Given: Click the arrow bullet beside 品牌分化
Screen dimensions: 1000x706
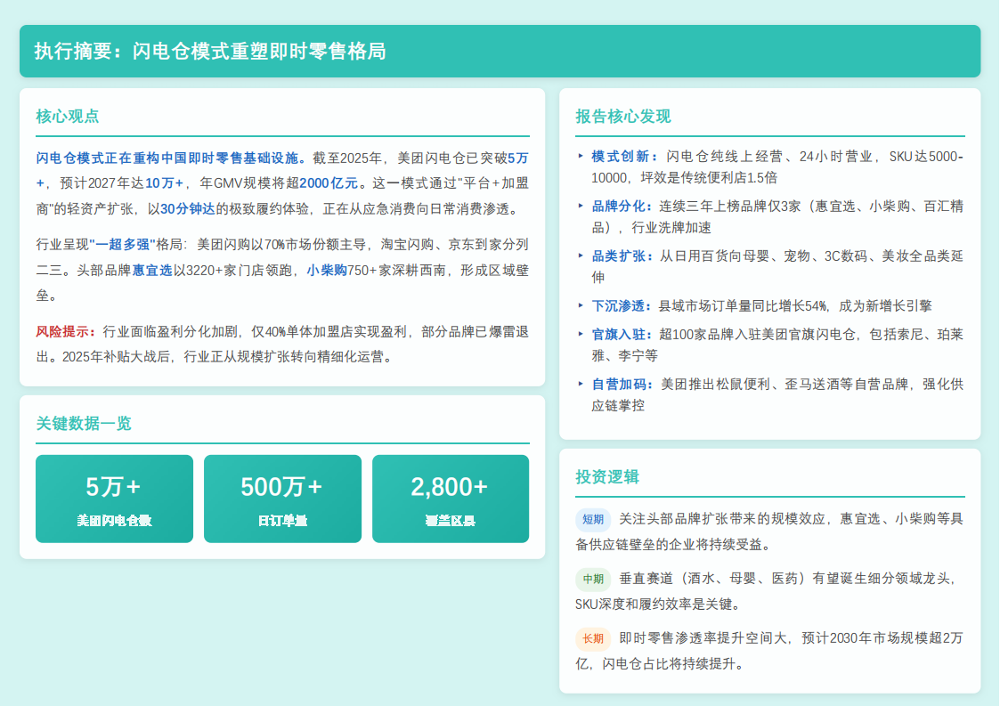Looking at the screenshot, I should 581,207.
